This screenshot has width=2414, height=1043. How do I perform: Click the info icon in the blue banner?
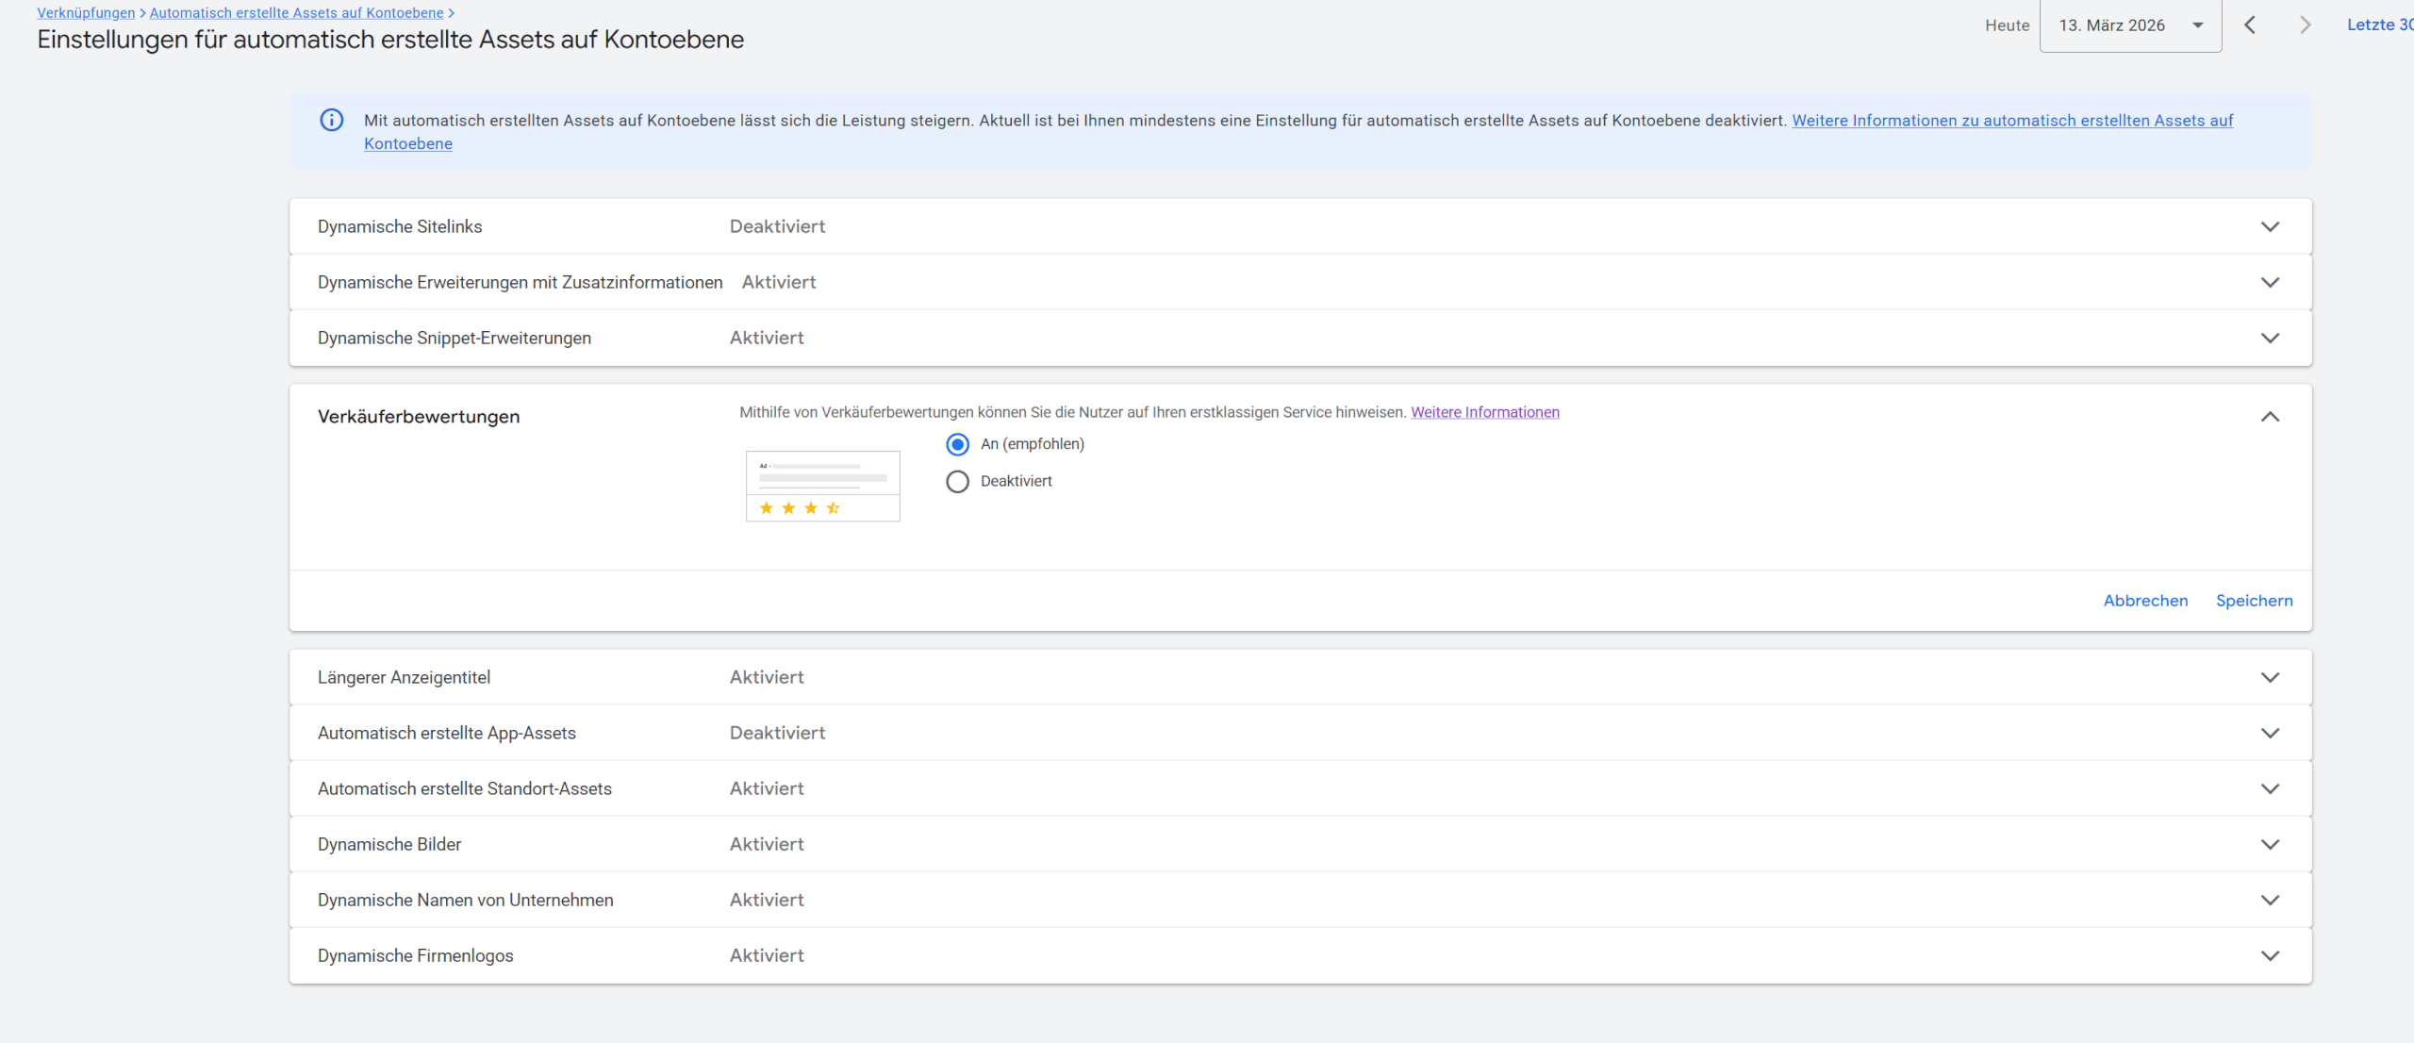(331, 120)
